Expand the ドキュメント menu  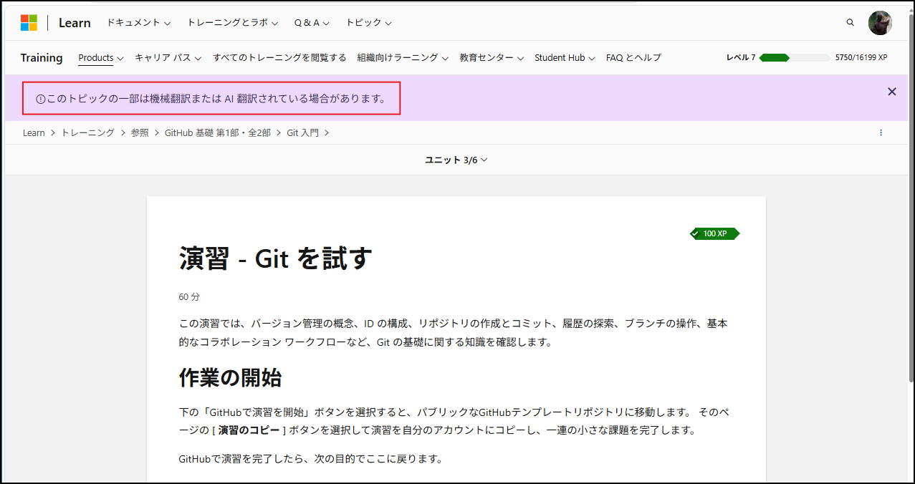pos(138,22)
